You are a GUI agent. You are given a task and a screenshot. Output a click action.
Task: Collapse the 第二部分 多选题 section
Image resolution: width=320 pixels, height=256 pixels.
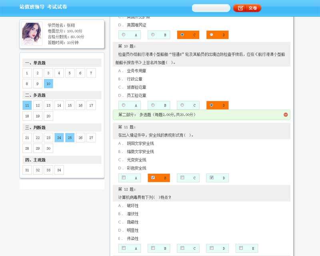click(286, 115)
